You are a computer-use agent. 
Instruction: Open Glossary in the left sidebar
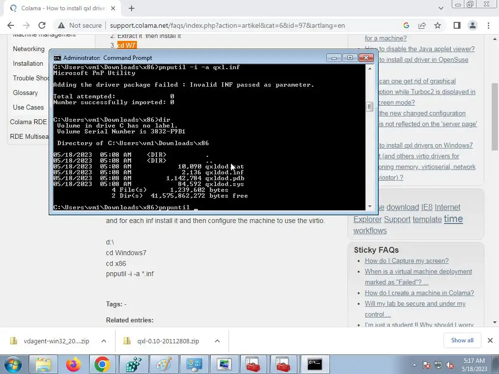coord(25,93)
